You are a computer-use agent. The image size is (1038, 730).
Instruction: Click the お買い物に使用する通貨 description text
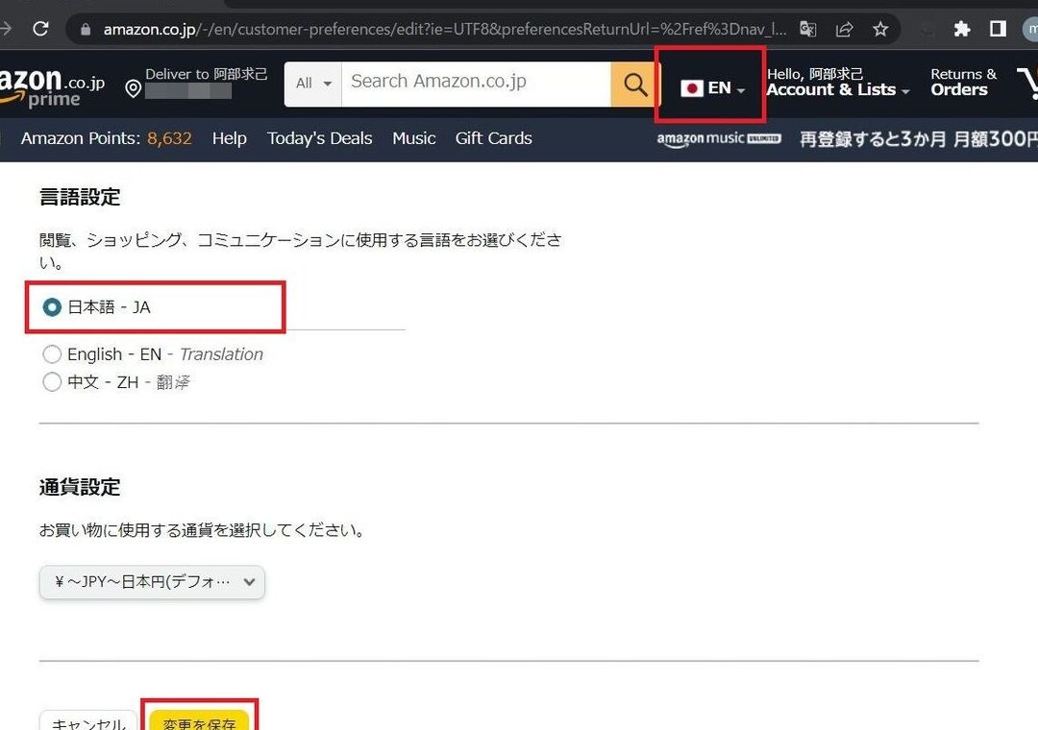[202, 530]
